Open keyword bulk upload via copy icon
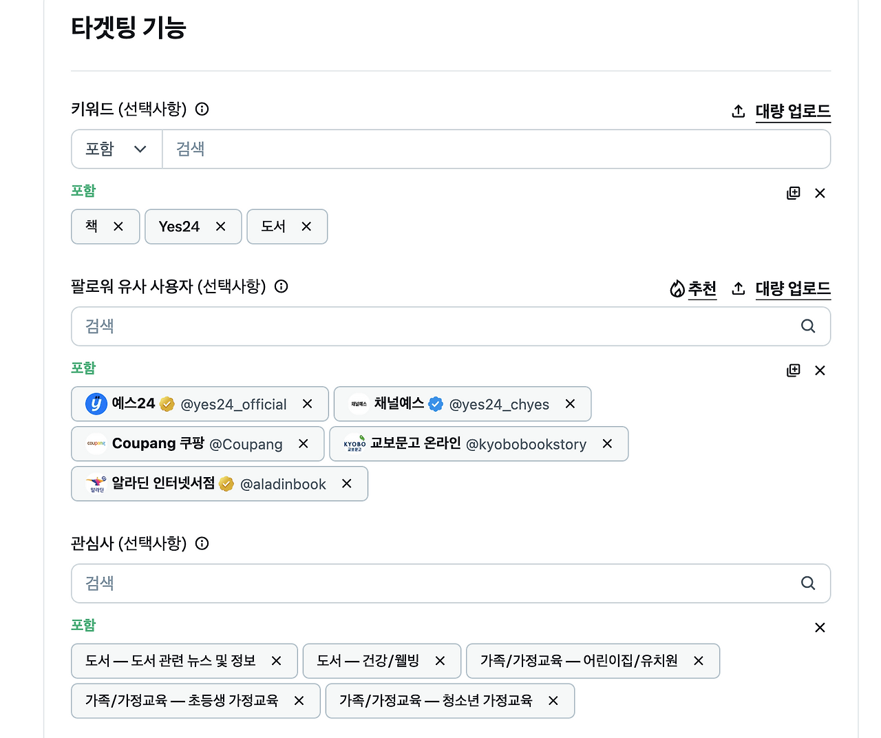Screen dimensions: 881x738 click(793, 193)
